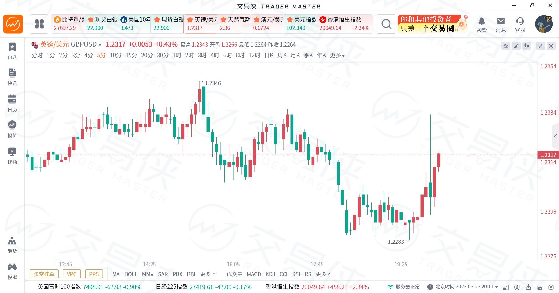Open the 模拟 simulation trading section
559x293 pixels.
pyautogui.click(x=12, y=271)
